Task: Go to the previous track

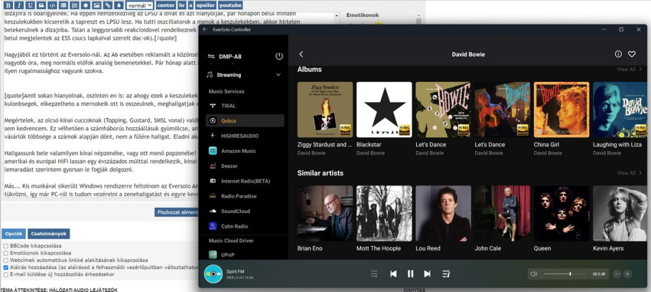Action: [393, 274]
